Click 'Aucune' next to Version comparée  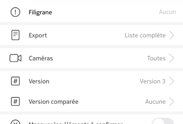(156, 102)
